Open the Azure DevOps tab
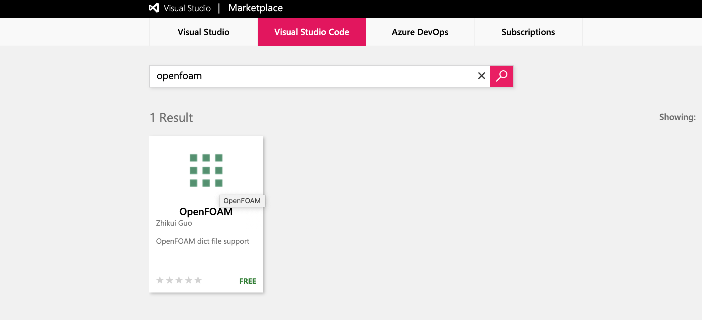Screen dimensions: 702x320 (x=420, y=32)
